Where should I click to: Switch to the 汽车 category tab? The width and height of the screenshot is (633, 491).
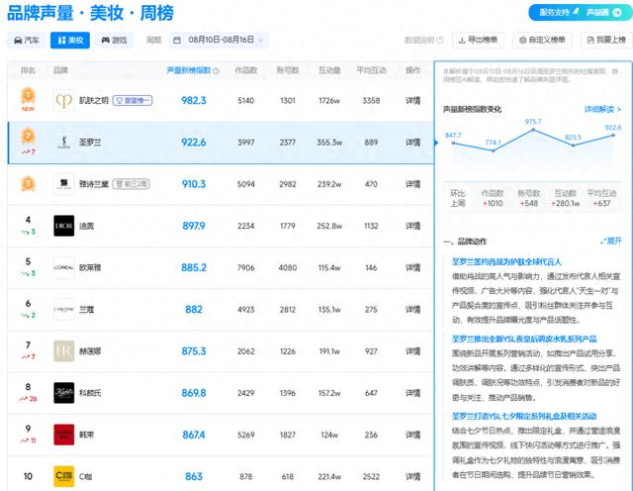coord(27,41)
